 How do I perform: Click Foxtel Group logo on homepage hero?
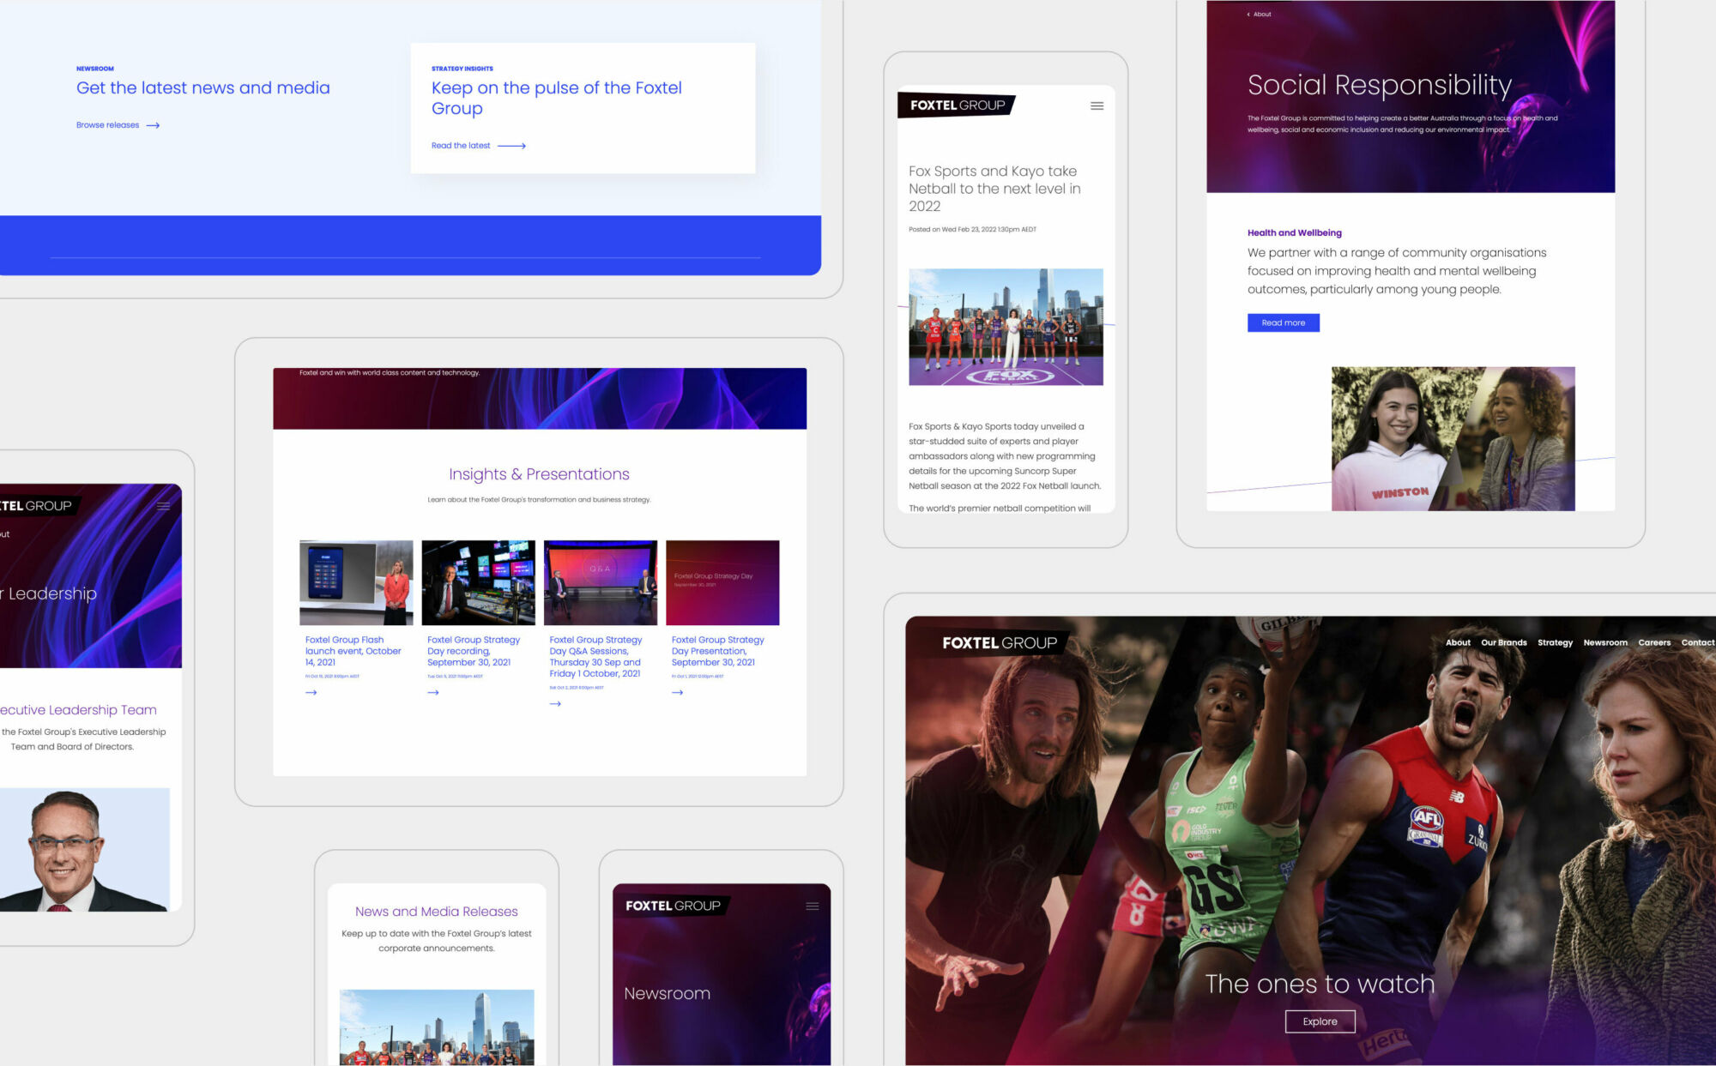pyautogui.click(x=1000, y=642)
